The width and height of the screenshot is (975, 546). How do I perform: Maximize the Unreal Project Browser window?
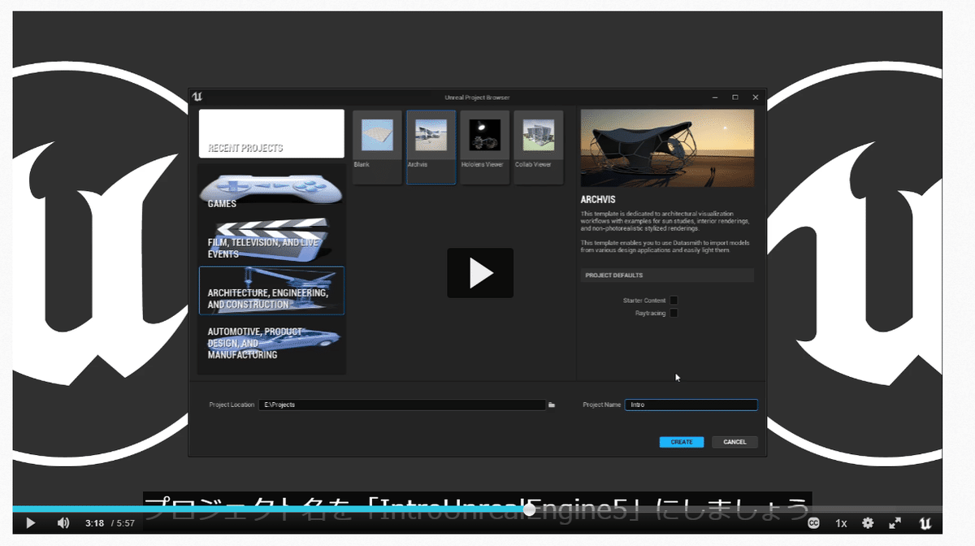coord(735,97)
